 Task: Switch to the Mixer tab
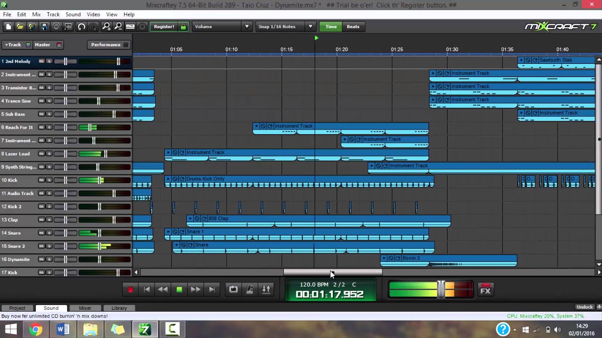pyautogui.click(x=85, y=308)
